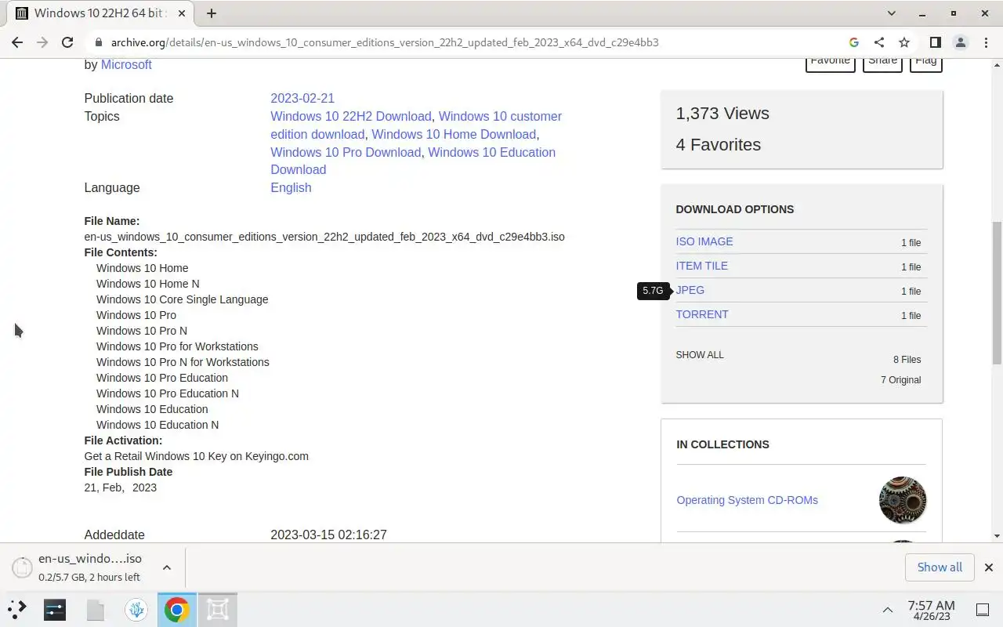Open the blue circular taskbar app

[x=136, y=609]
